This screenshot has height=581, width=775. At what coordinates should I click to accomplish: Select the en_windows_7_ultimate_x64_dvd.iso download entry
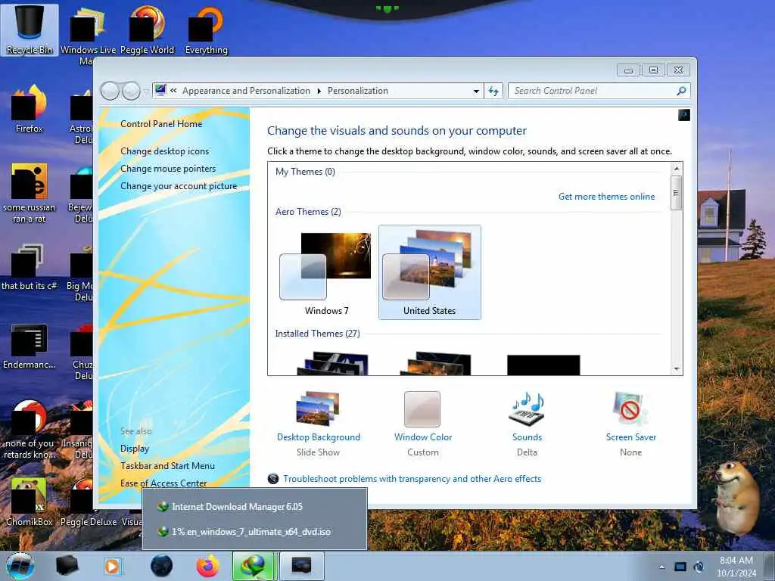[x=254, y=532]
